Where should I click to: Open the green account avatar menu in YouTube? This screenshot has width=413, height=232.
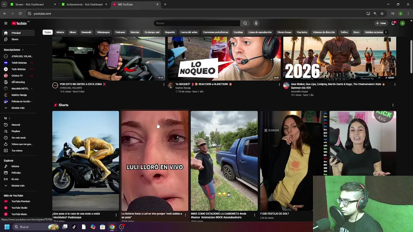(x=402, y=23)
